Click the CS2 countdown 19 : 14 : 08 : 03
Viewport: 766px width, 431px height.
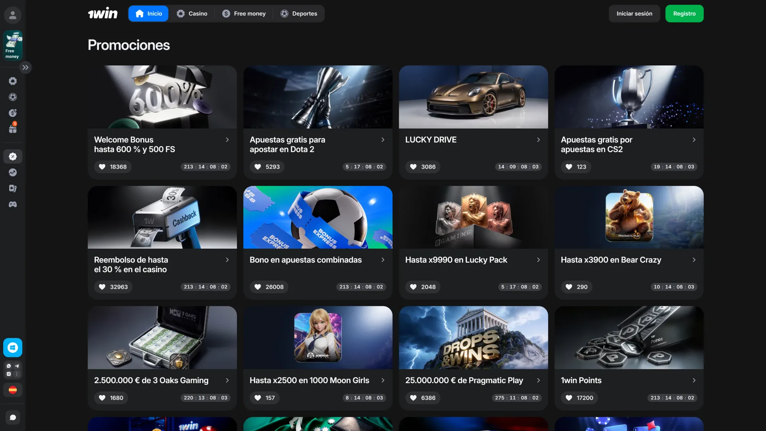pos(674,167)
